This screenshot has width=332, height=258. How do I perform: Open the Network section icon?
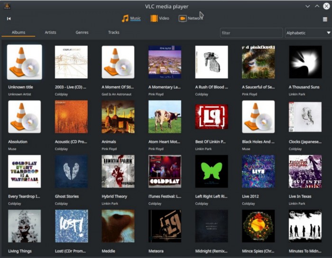[x=183, y=18]
